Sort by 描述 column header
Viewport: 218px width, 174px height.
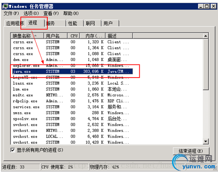pyautogui.click(x=119, y=36)
